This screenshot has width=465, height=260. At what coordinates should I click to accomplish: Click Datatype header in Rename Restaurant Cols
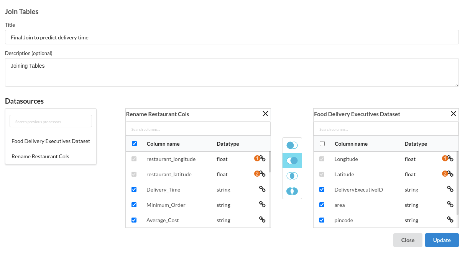click(228, 144)
